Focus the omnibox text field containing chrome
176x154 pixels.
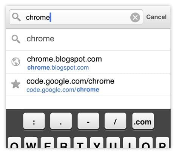(x=76, y=17)
